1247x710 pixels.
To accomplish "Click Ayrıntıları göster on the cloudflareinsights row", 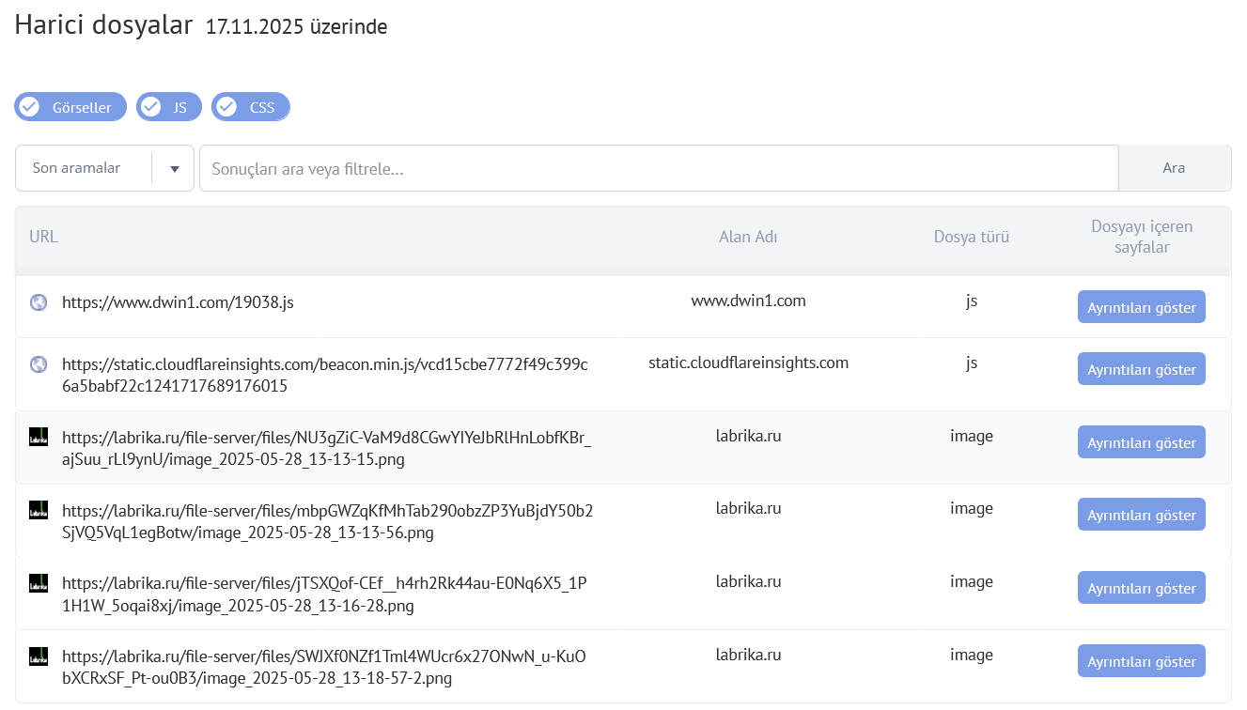I will tap(1141, 368).
